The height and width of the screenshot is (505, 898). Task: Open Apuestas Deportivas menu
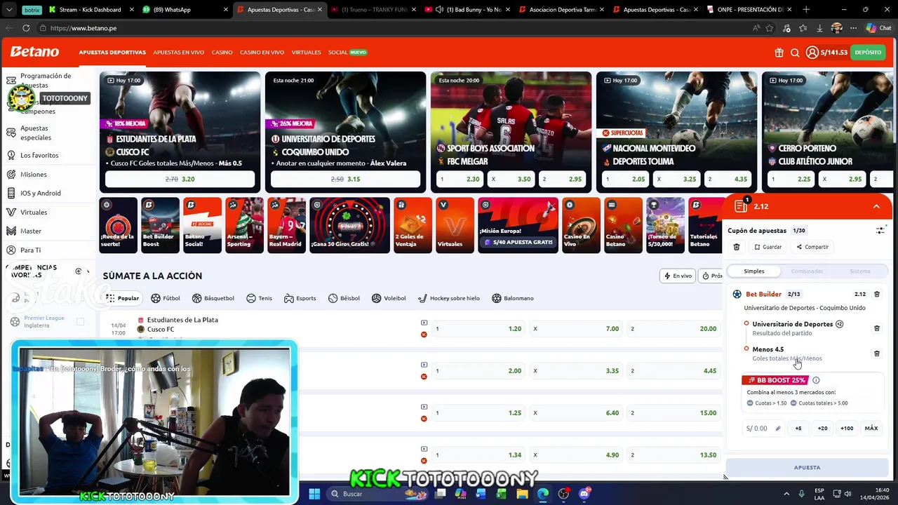(112, 53)
